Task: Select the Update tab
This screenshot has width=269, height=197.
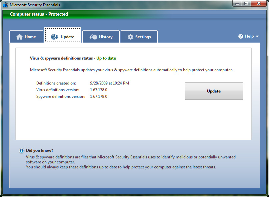Action: pyautogui.click(x=63, y=35)
